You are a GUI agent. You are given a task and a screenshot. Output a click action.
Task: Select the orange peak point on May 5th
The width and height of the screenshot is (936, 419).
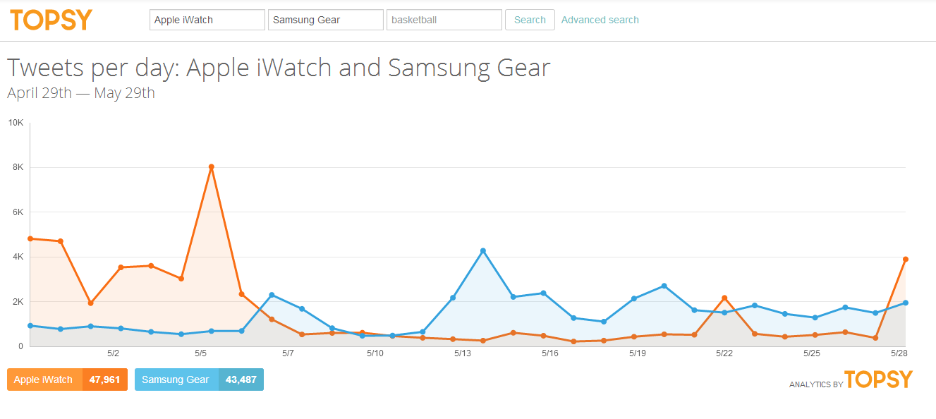(212, 167)
